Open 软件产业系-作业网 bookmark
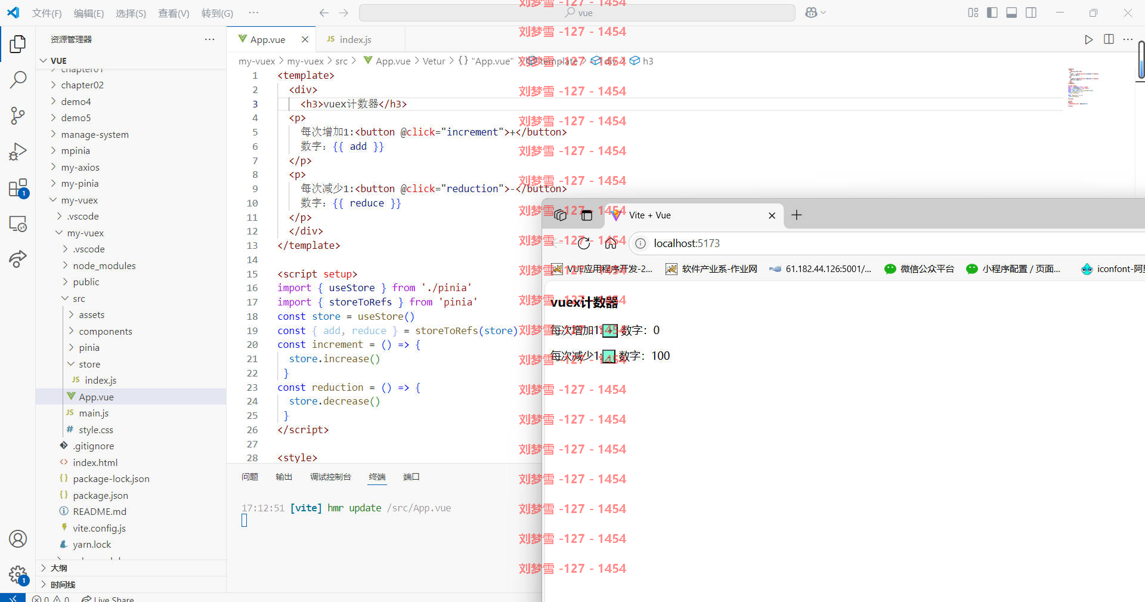 (711, 269)
